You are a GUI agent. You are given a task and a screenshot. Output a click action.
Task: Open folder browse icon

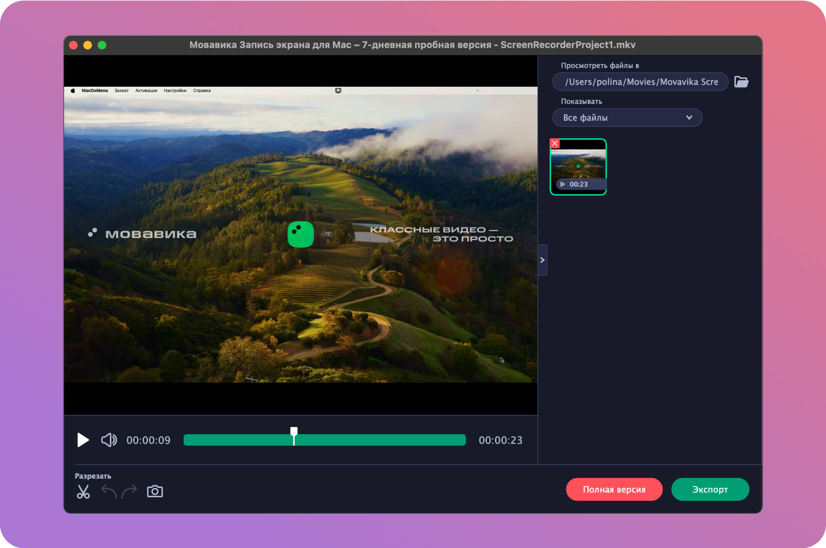[x=741, y=82]
